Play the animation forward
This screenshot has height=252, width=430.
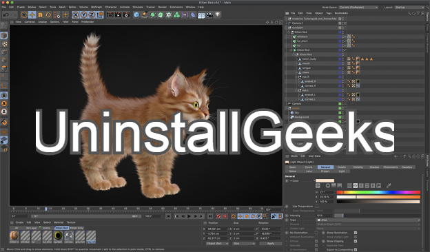(189, 216)
